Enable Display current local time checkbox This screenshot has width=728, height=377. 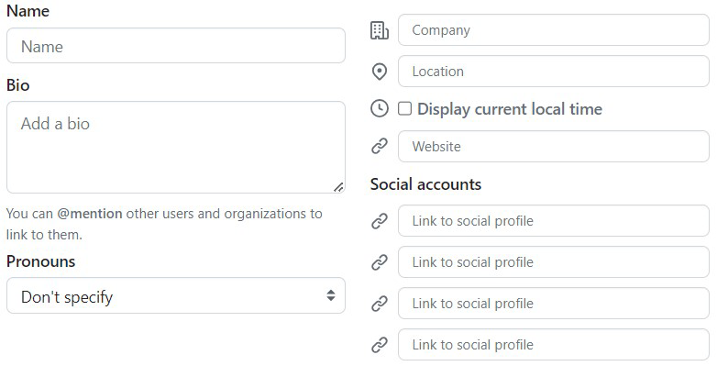point(404,109)
